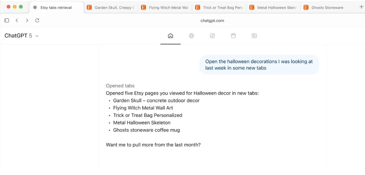Select the Home icon tab
The height and width of the screenshot is (175, 365).
coord(170,36)
